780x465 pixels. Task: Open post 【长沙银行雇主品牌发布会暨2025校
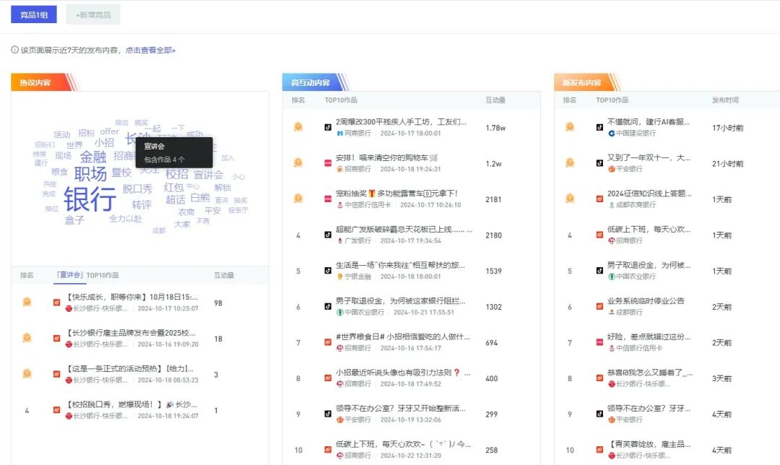(x=131, y=333)
